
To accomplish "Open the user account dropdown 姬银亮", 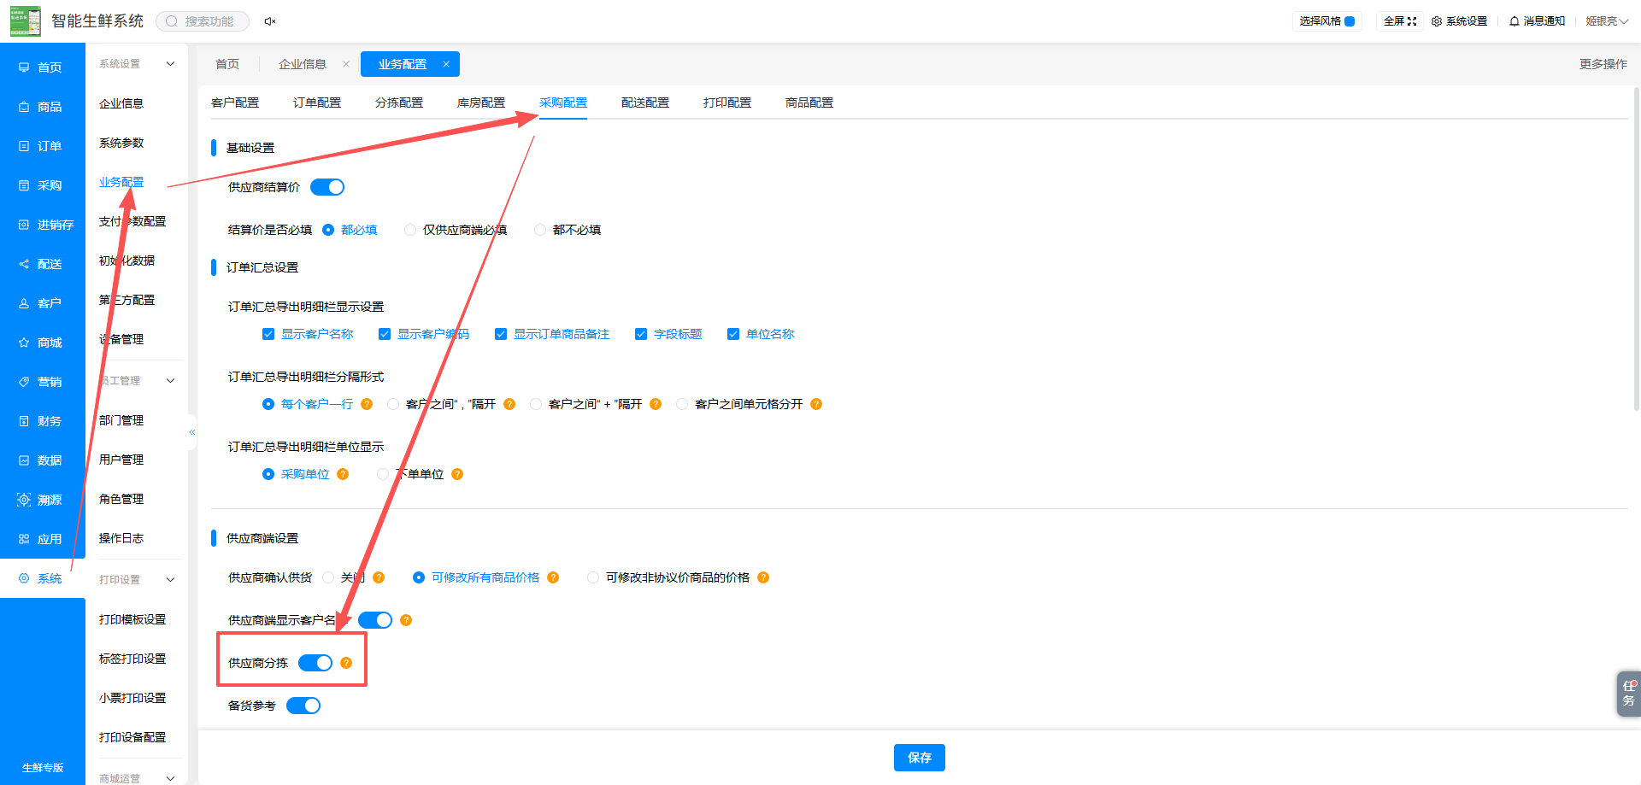I will click(1607, 21).
